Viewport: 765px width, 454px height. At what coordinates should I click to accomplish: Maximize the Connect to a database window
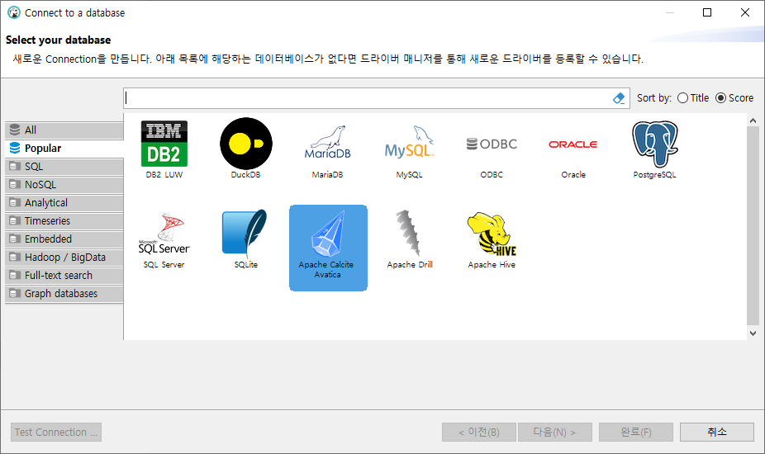point(707,12)
